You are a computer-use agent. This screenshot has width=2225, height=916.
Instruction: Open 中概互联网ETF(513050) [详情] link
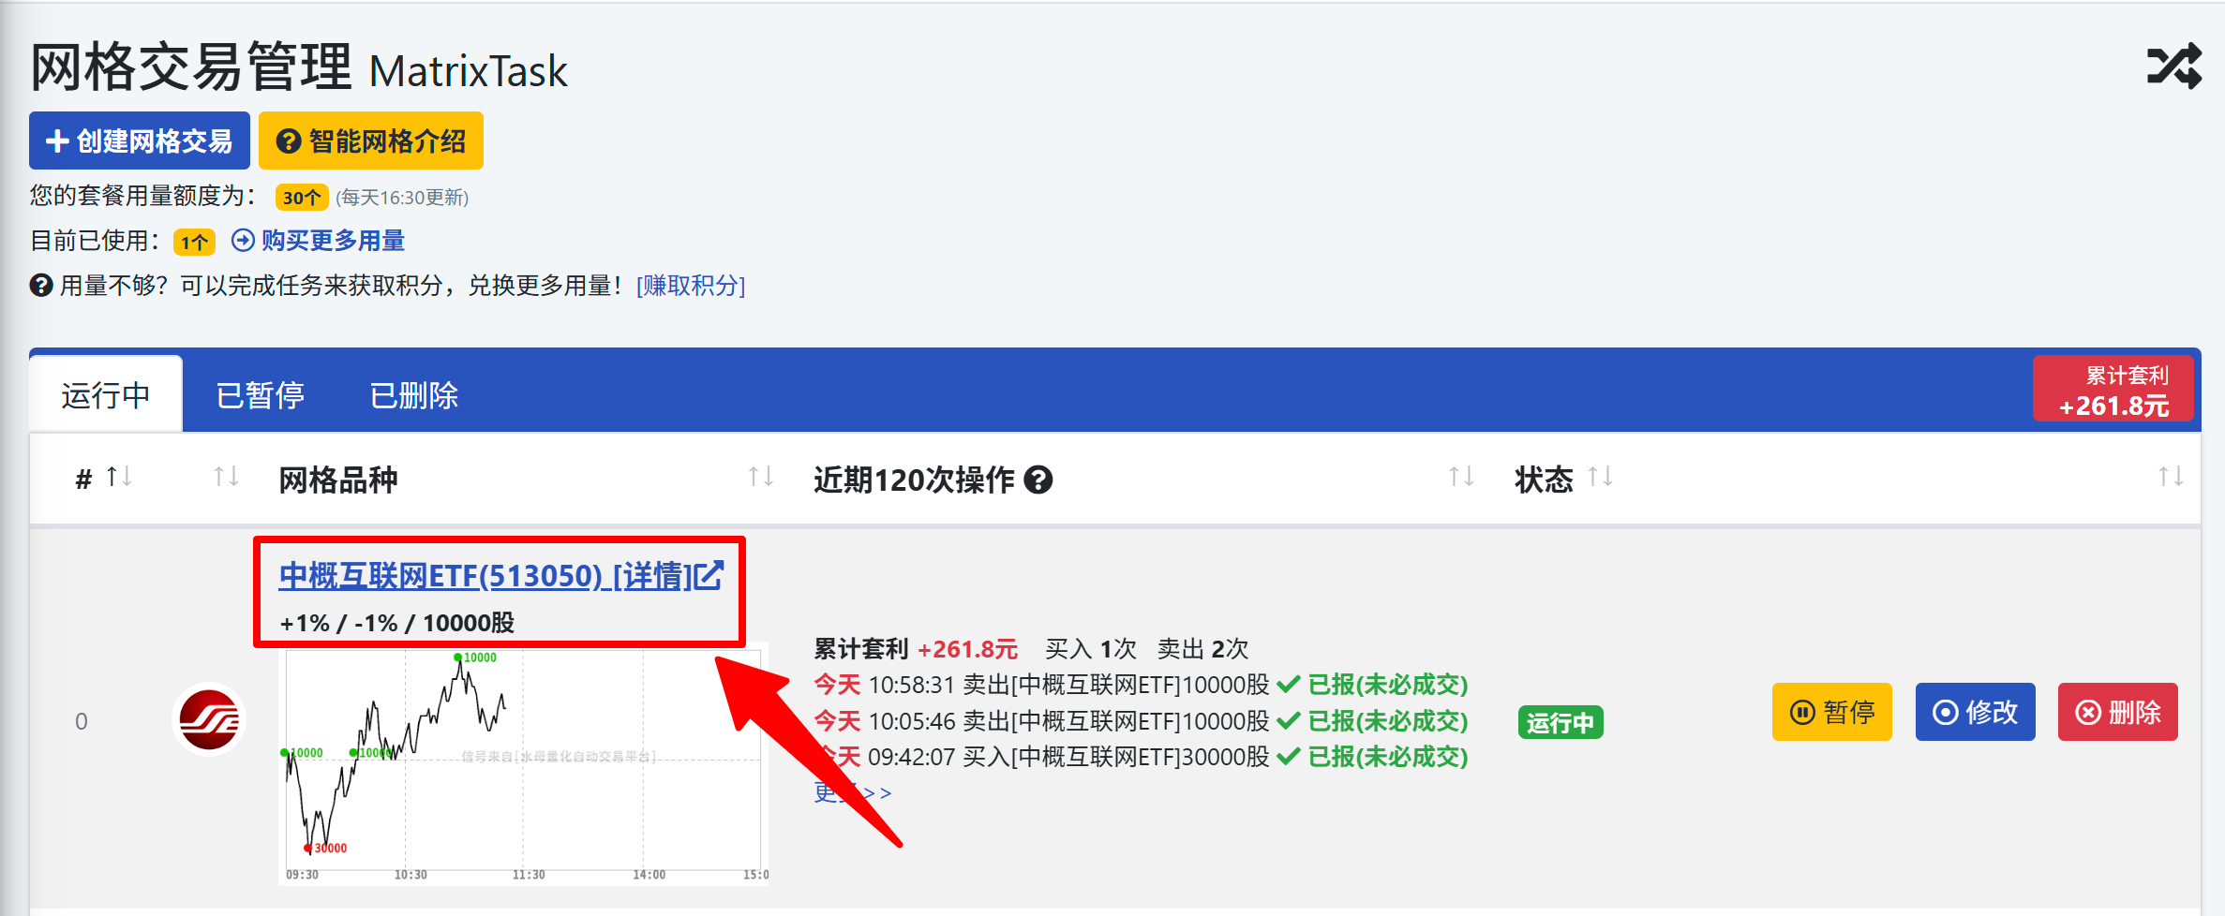pos(501,575)
